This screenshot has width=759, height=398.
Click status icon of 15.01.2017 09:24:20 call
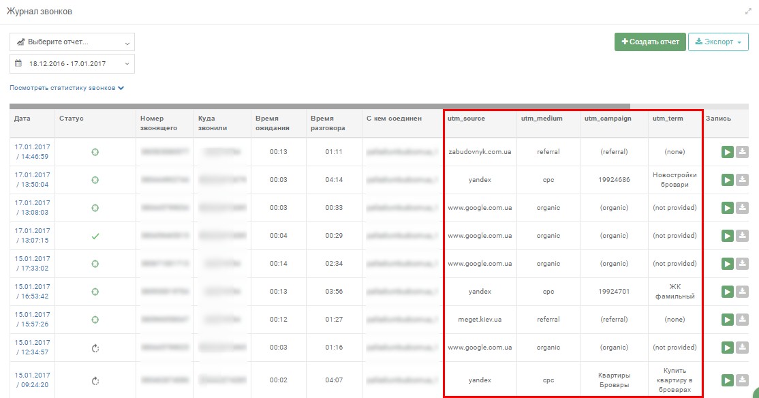[x=95, y=381]
